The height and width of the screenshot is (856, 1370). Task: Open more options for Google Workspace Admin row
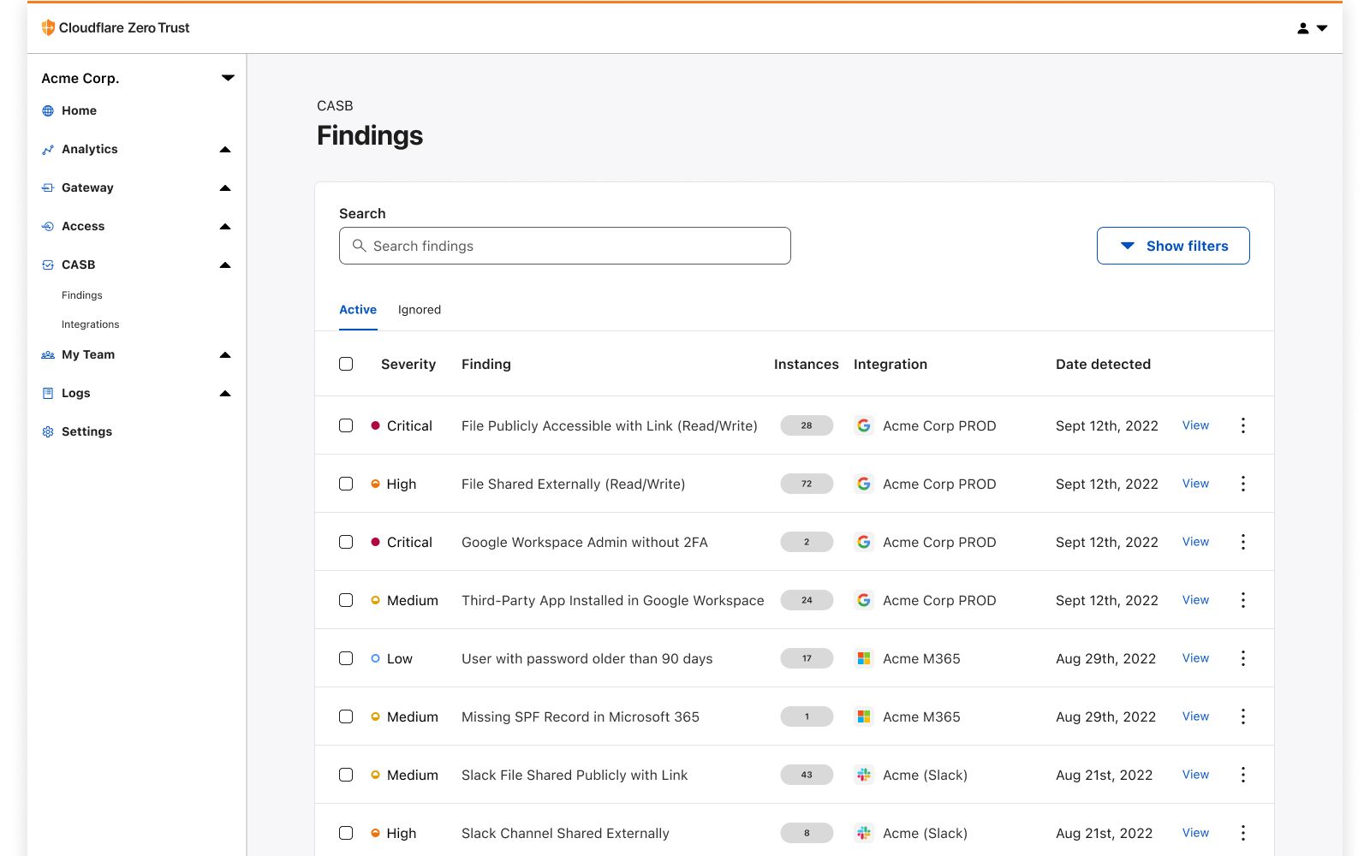click(1243, 542)
